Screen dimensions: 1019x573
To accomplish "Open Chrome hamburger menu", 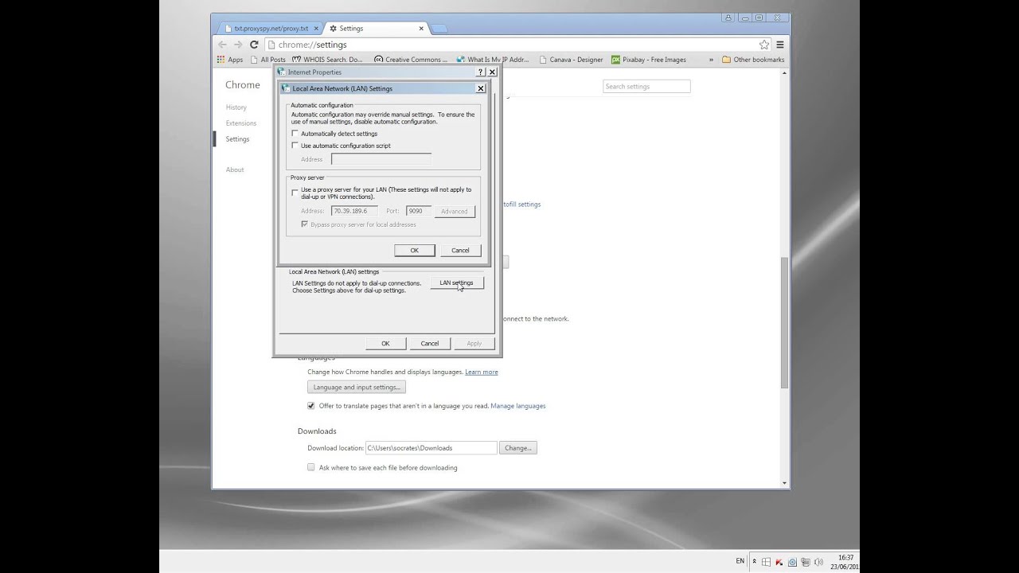I will click(780, 45).
